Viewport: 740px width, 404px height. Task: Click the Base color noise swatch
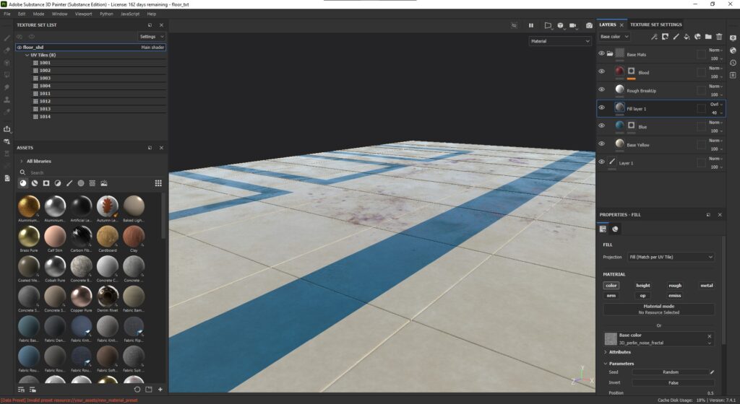click(611, 338)
